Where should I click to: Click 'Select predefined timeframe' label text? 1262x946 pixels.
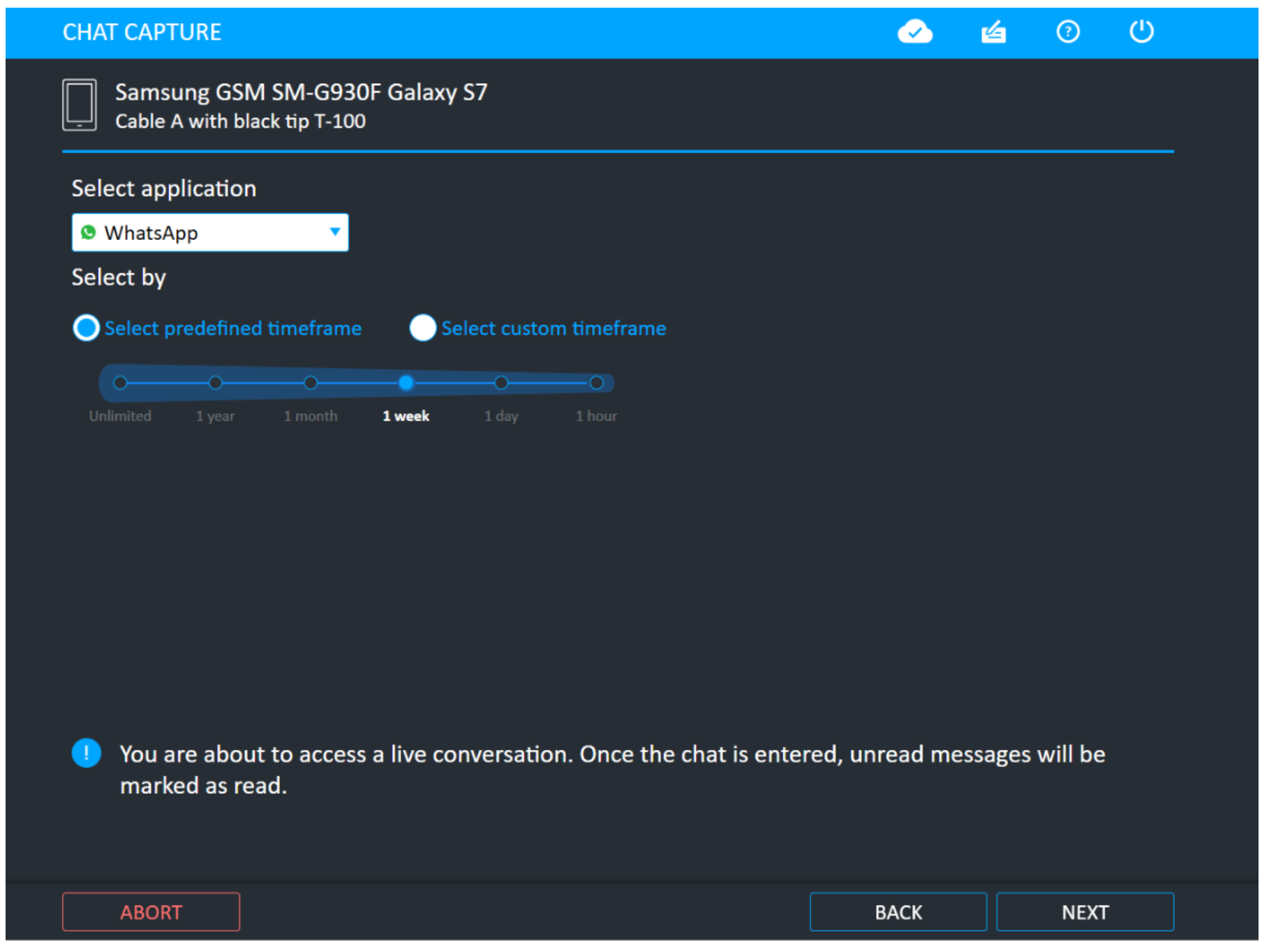tap(233, 328)
